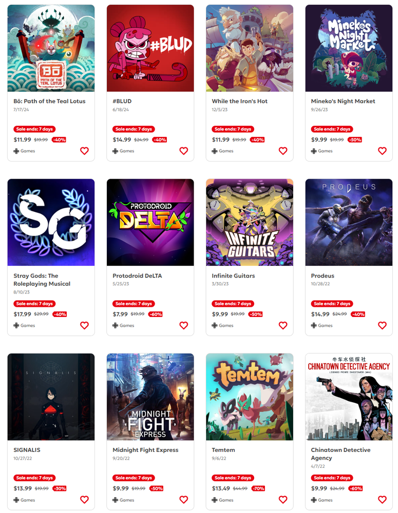Viewport: 398px width, 513px height.
Task: Favorite Temtem with the heart icon
Action: (x=283, y=500)
